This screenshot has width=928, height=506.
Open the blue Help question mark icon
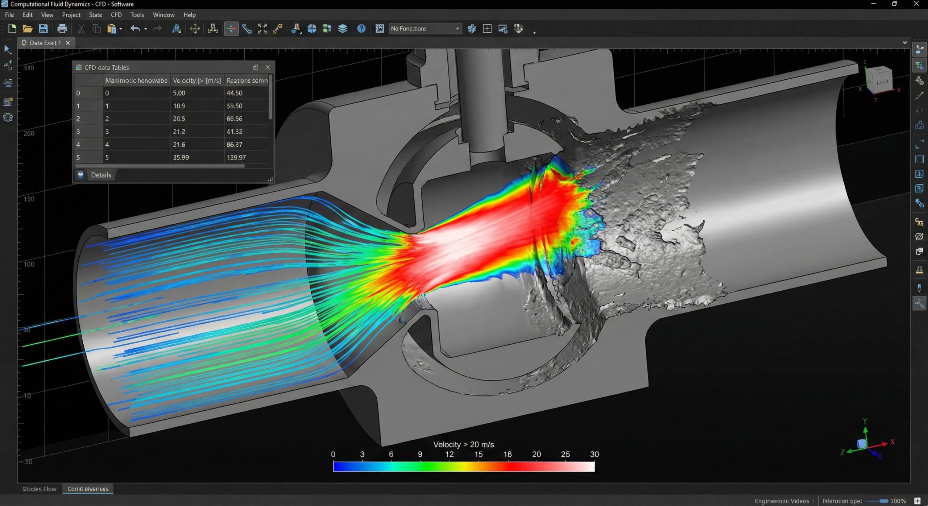tap(361, 29)
